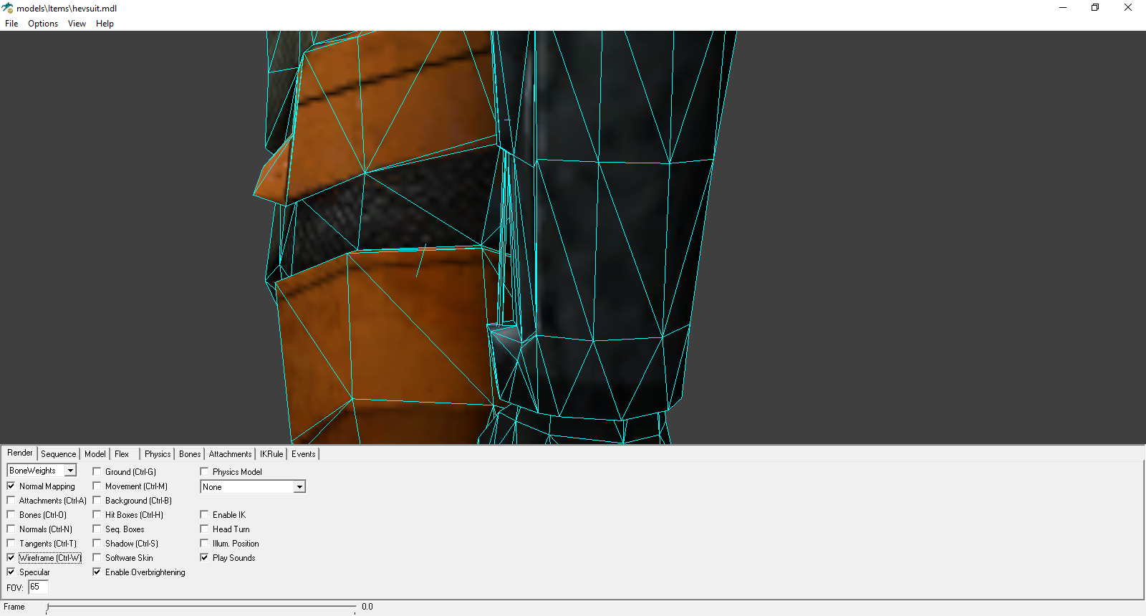Open the View menu
This screenshot has width=1146, height=616.
77,24
